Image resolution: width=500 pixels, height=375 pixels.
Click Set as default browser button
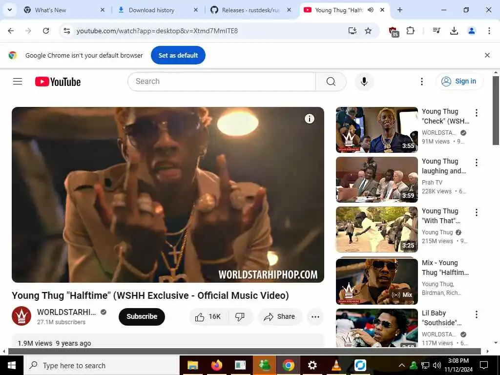coord(178,55)
